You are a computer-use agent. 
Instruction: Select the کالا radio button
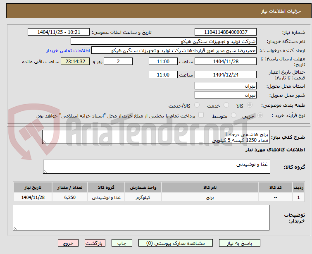(250, 105)
